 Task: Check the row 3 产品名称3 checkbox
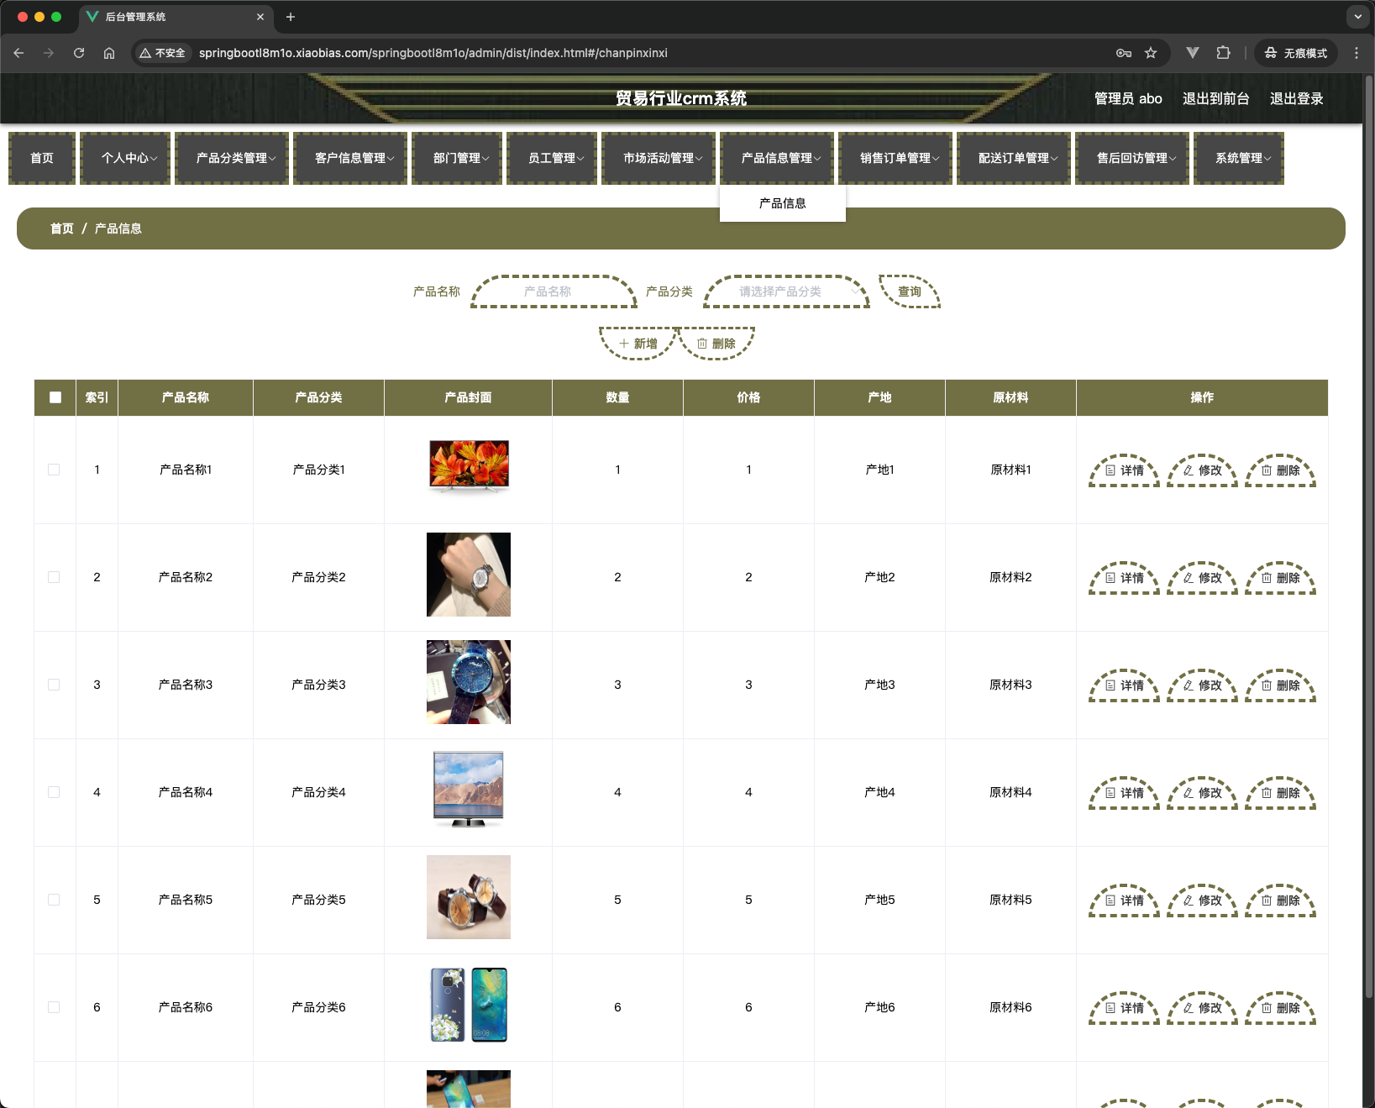(x=54, y=685)
